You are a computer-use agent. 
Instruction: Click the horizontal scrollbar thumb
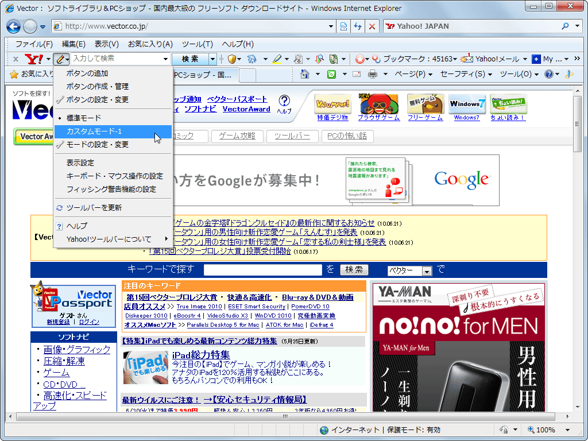(x=285, y=417)
